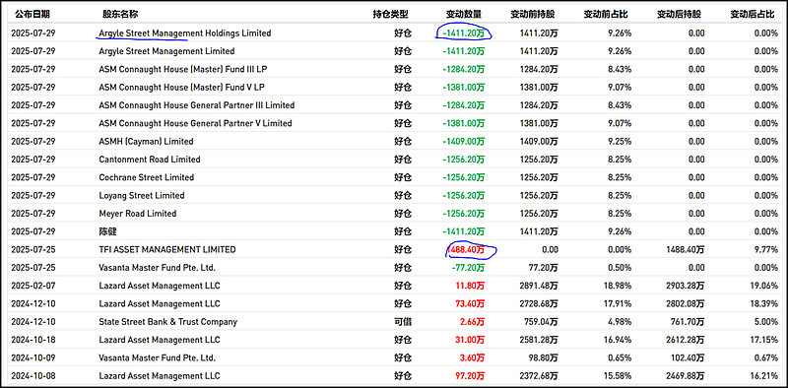
Task: Open TFI ASSET MANAGEMENT LIMITED shareholder entry
Action: click(167, 249)
